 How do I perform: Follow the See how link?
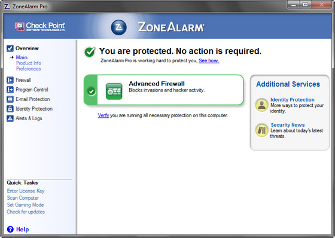209,60
